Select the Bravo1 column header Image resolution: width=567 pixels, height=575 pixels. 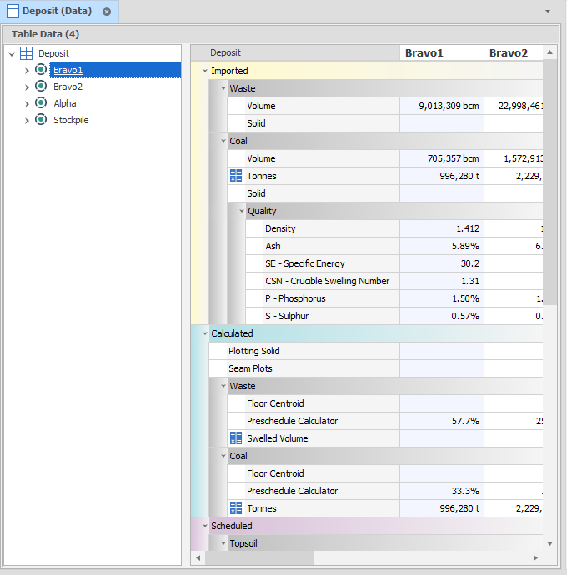coord(441,53)
